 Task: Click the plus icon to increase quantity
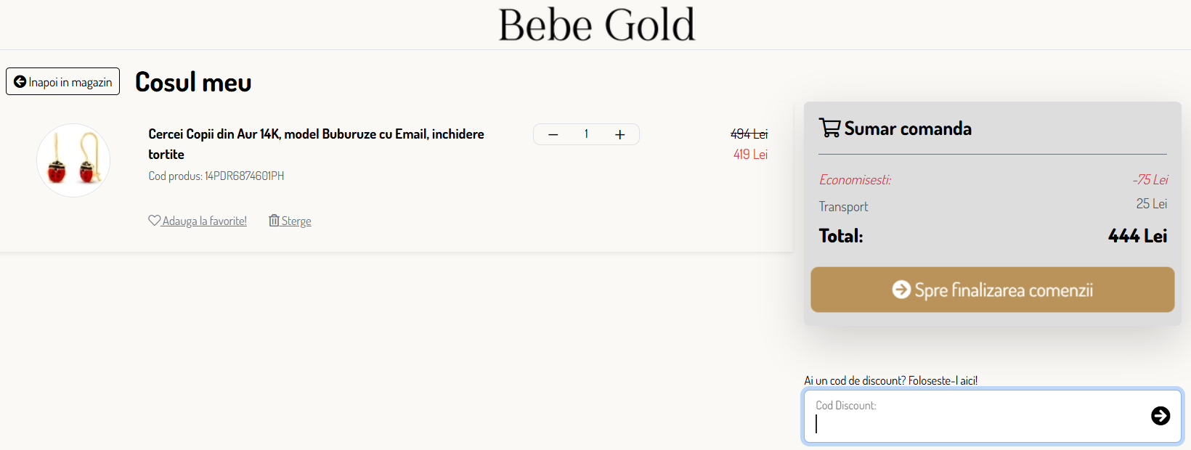tap(619, 134)
